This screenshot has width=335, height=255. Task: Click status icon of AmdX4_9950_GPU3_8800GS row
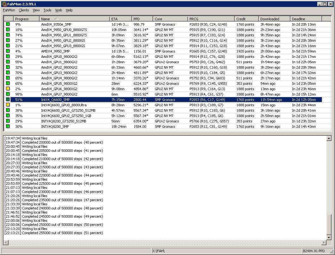[8, 46]
